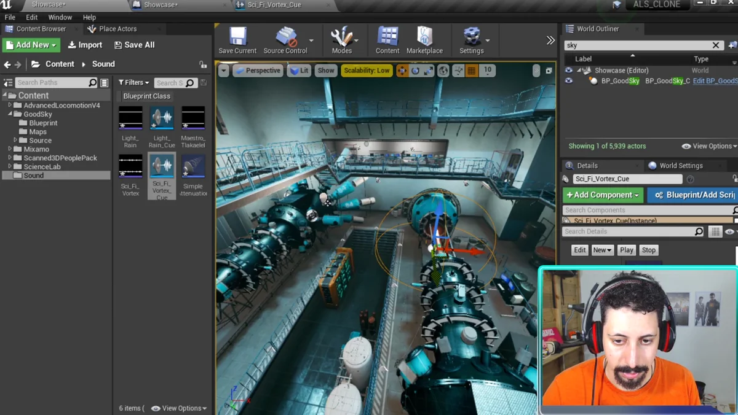The image size is (738, 415).
Task: Open Source Control from the toolbar
Action: tap(285, 41)
